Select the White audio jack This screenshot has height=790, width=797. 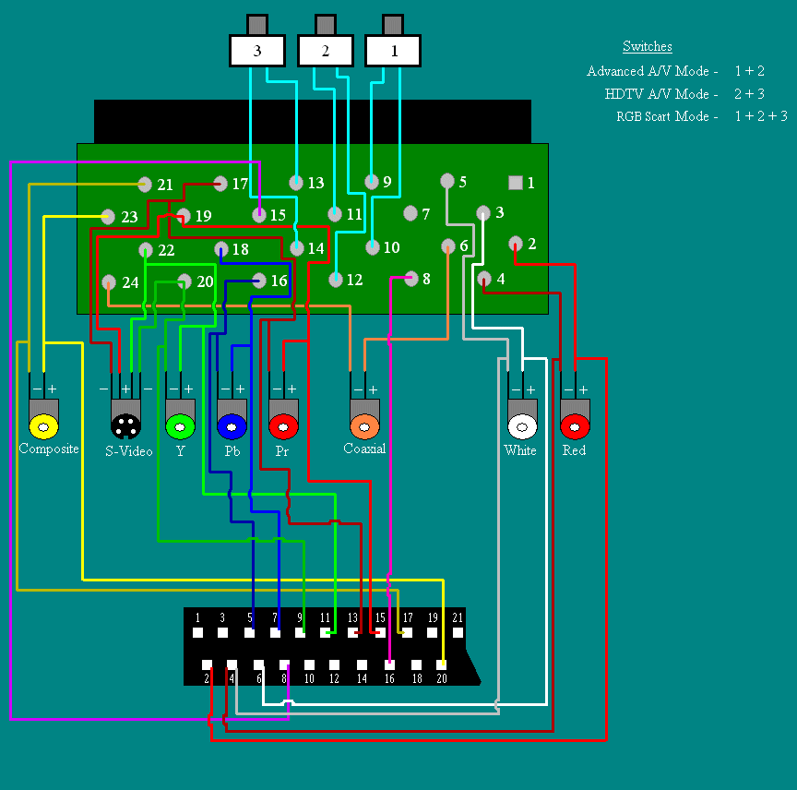click(x=522, y=426)
